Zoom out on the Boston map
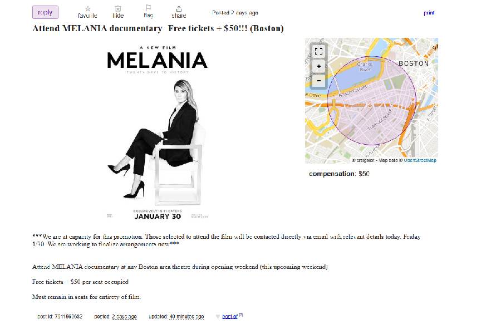Viewport: 501px width, 334px height. click(x=318, y=81)
